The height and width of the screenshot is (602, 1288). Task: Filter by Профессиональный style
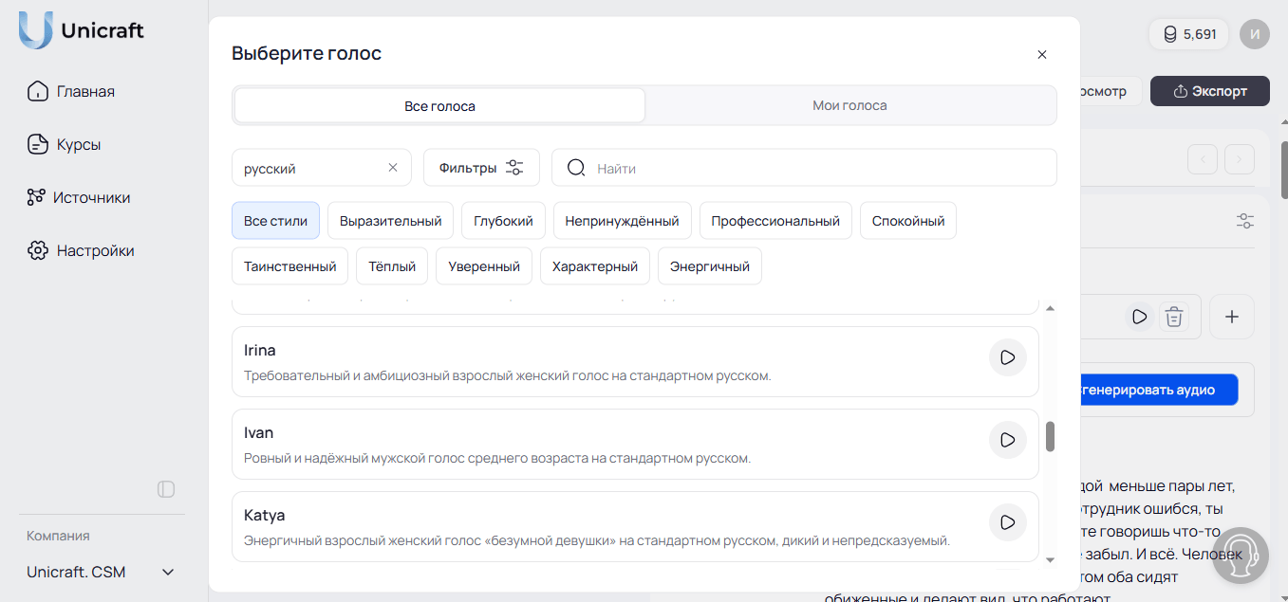click(x=775, y=221)
